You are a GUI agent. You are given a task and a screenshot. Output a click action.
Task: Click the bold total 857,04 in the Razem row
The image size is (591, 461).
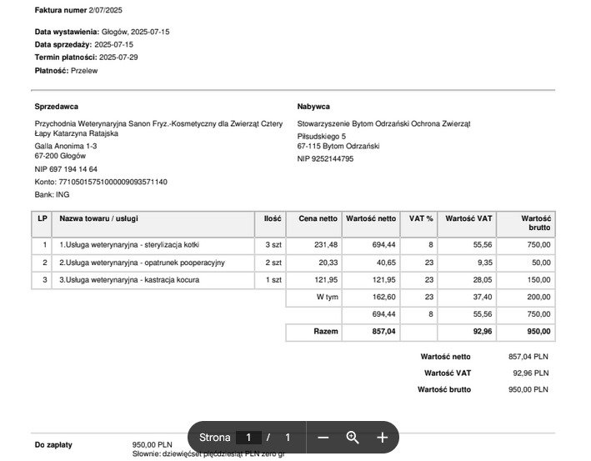point(383,331)
